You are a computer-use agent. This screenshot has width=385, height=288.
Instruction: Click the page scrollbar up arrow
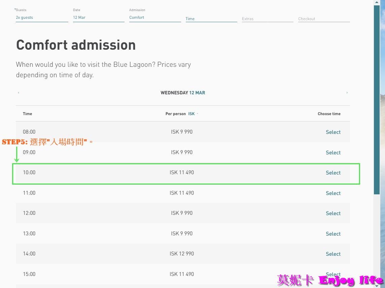point(377,2)
